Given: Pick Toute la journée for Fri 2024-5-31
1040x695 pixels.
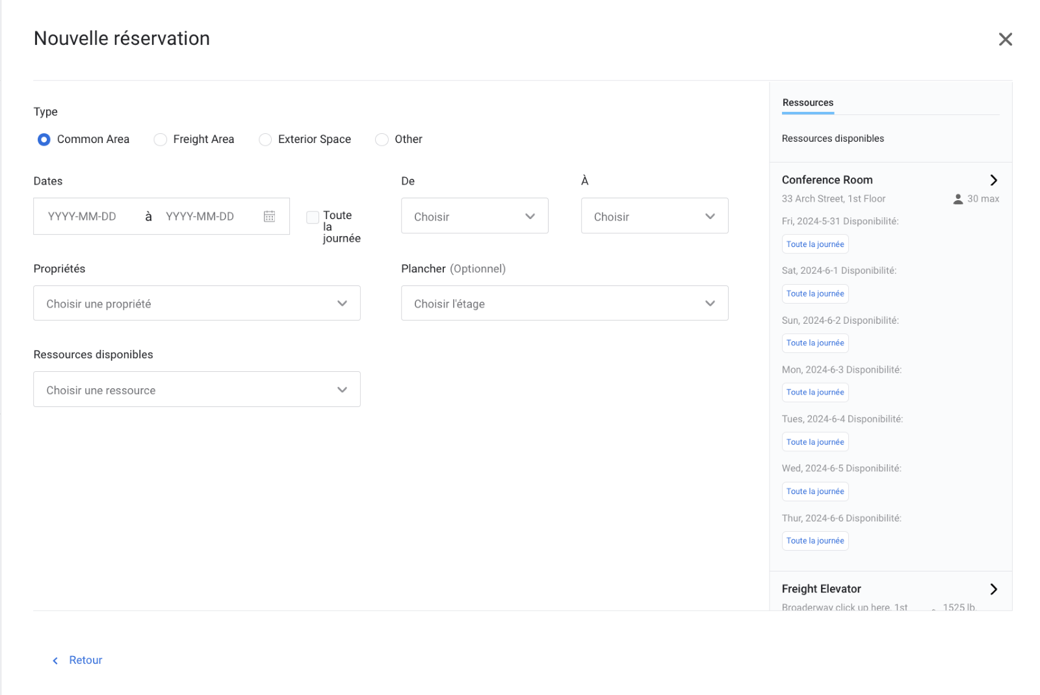Looking at the screenshot, I should (x=815, y=244).
